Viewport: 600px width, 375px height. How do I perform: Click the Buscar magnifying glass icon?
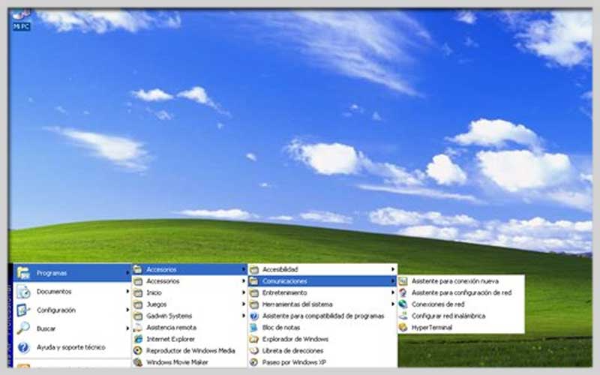(23, 328)
